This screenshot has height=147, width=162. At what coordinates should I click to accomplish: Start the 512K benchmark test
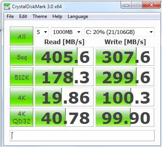22,77
